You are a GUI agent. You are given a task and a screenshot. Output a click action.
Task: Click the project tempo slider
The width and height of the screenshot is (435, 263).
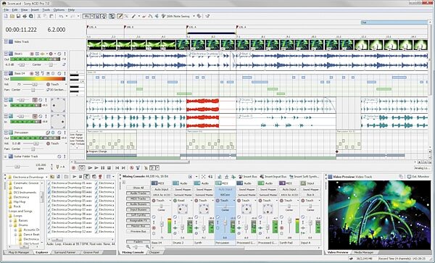click(x=17, y=167)
